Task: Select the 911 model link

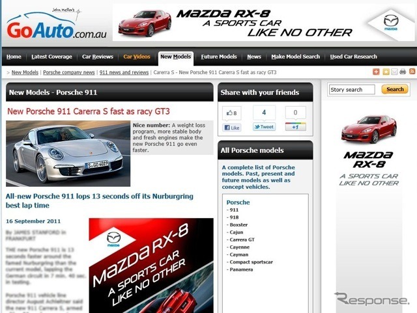Action: [233, 210]
